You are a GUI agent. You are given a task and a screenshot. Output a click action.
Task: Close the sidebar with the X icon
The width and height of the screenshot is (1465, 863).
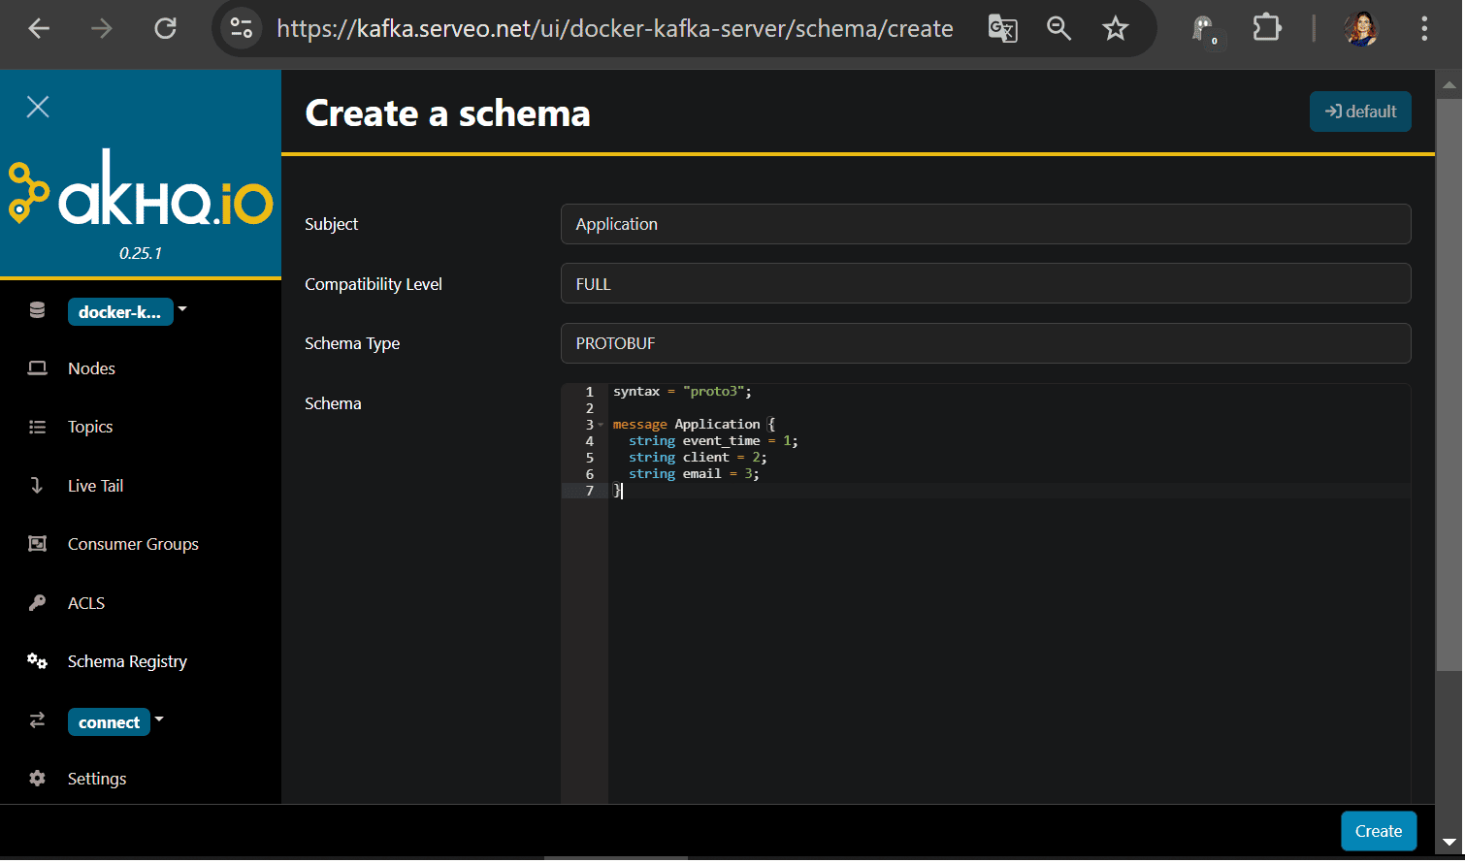click(38, 107)
